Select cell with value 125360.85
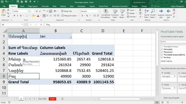The width and height of the screenshot is (186, 104). point(56,59)
